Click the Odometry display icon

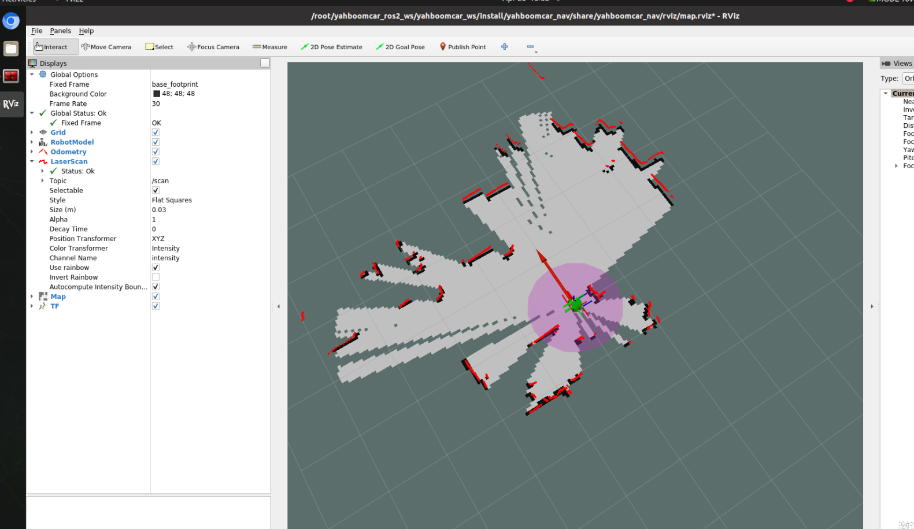coord(43,152)
